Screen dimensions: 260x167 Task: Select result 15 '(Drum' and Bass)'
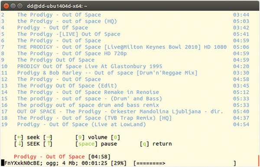point(90,98)
